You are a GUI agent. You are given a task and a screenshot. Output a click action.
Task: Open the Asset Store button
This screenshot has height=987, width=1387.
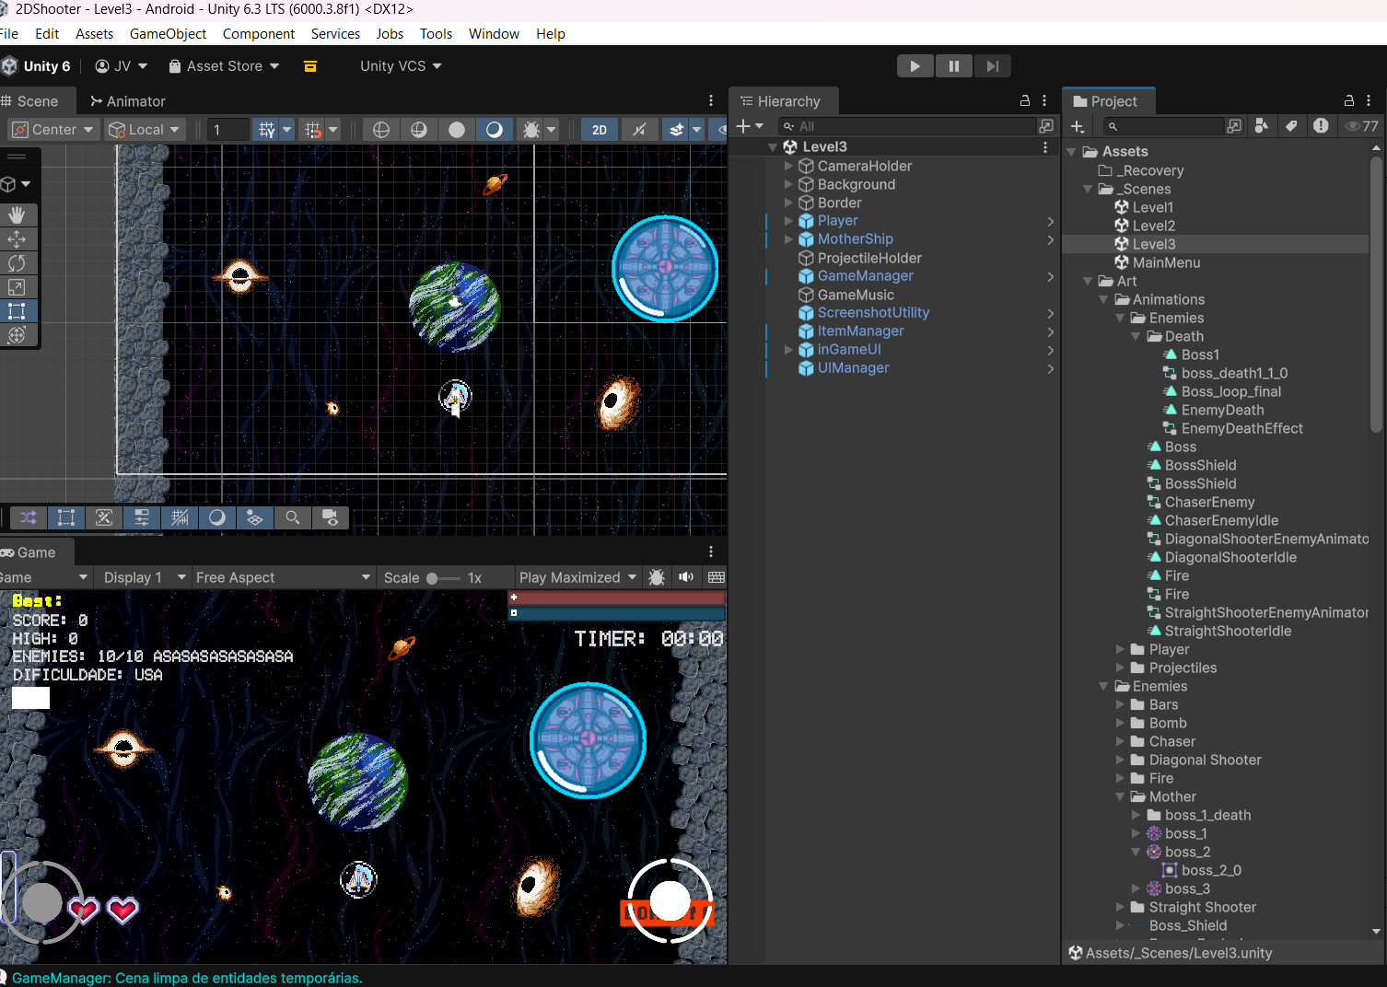pos(224,66)
